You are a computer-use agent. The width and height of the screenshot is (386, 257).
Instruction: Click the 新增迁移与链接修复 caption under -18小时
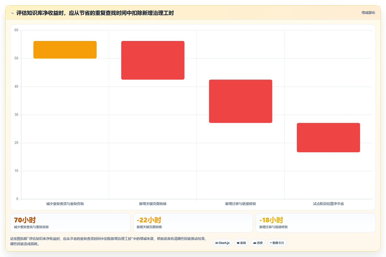point(273,227)
